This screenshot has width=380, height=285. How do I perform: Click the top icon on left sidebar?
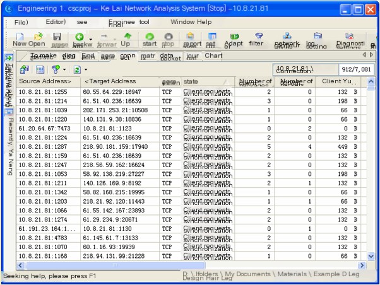click(9, 58)
